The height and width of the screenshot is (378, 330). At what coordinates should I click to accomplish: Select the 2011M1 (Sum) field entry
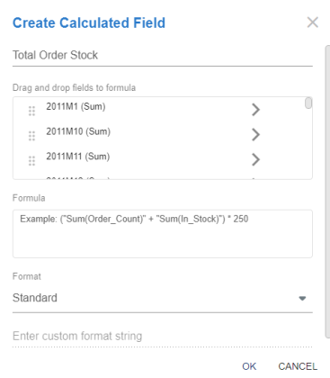click(x=76, y=106)
